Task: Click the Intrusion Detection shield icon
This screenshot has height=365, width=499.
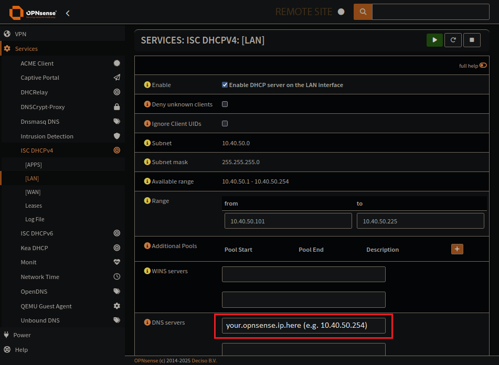Action: pyautogui.click(x=117, y=136)
